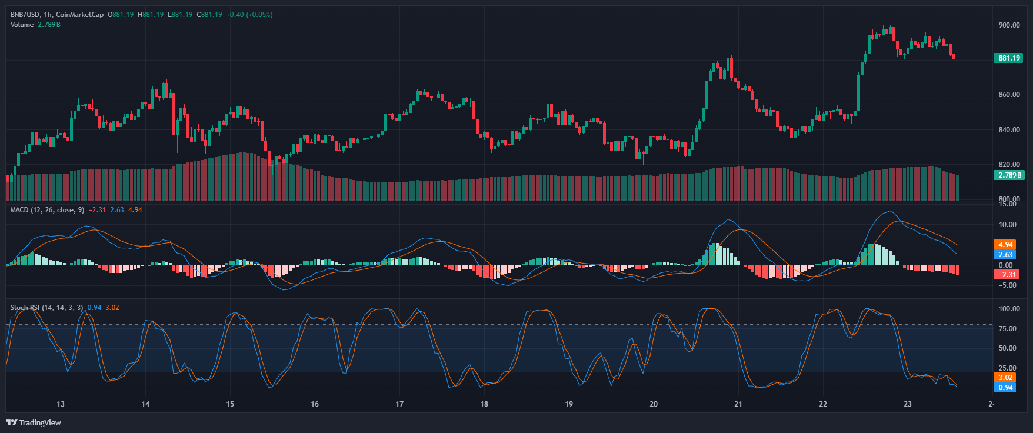
Task: Click date label 23 on time axis
Action: (x=908, y=404)
